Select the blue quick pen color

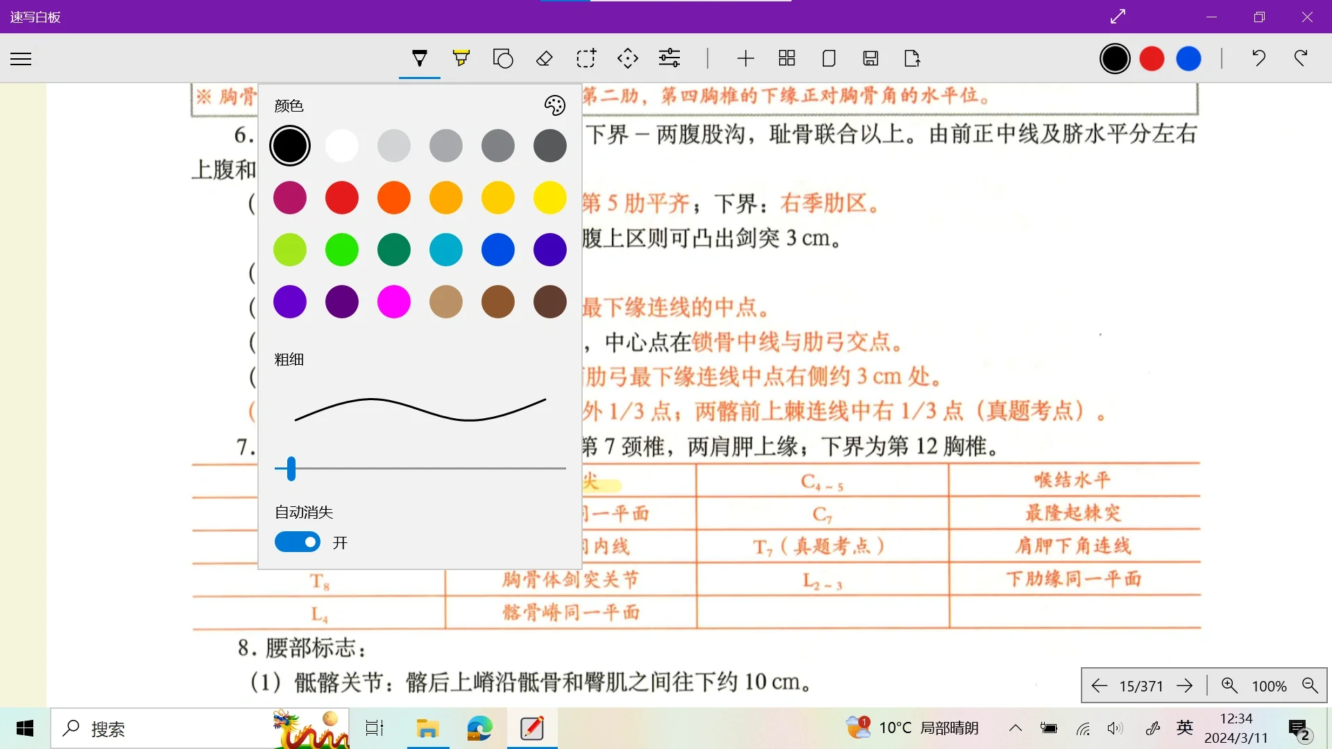1189,58
